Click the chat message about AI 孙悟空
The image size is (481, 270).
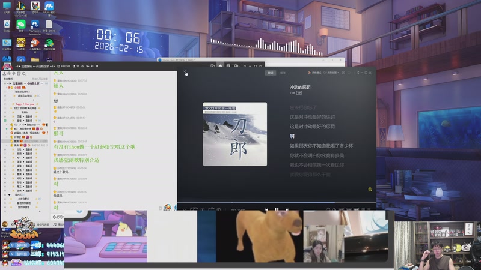[94, 146]
